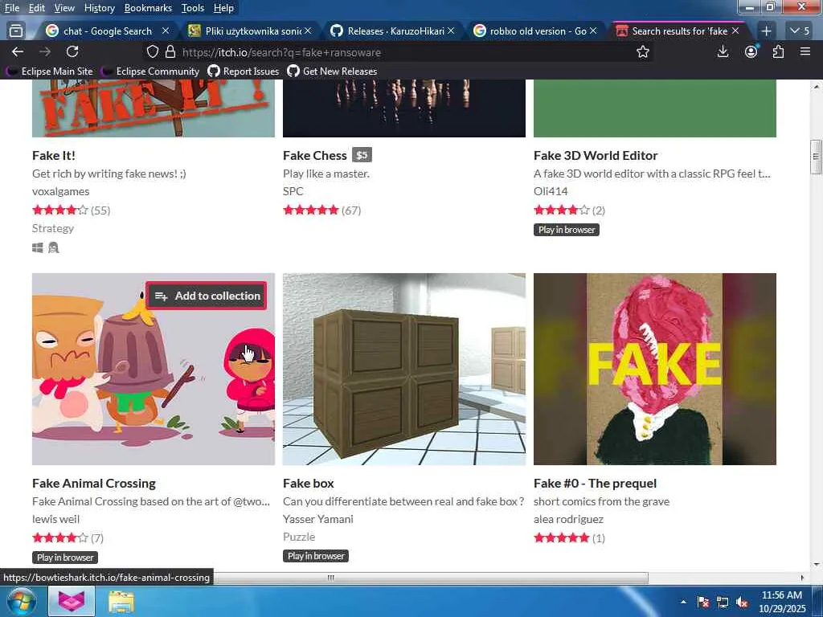Open the shield tracking protection icon

152,51
